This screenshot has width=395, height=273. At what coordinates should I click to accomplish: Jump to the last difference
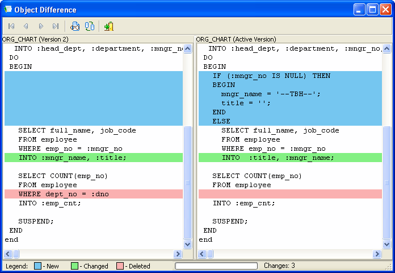56,26
